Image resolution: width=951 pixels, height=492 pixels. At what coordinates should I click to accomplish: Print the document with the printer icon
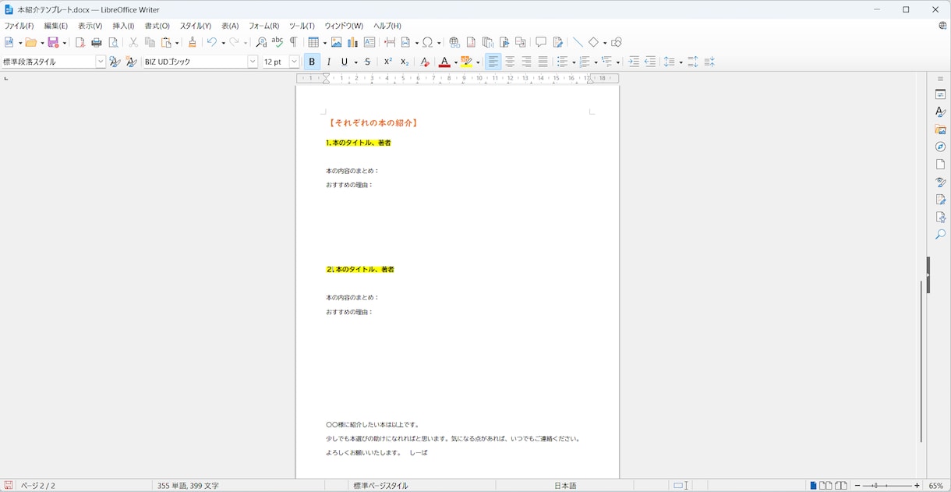coord(97,42)
